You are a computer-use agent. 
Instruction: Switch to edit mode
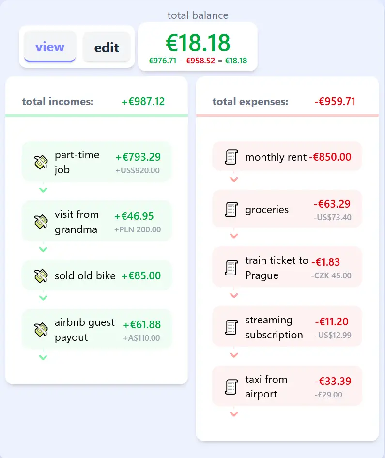point(107,47)
